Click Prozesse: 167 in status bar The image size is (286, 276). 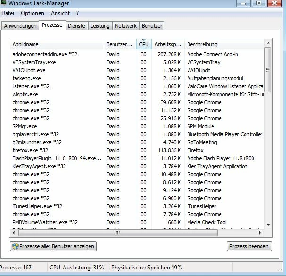point(16,268)
